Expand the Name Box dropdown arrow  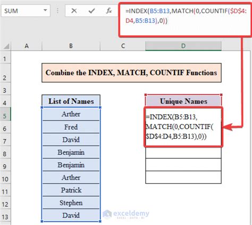point(45,11)
